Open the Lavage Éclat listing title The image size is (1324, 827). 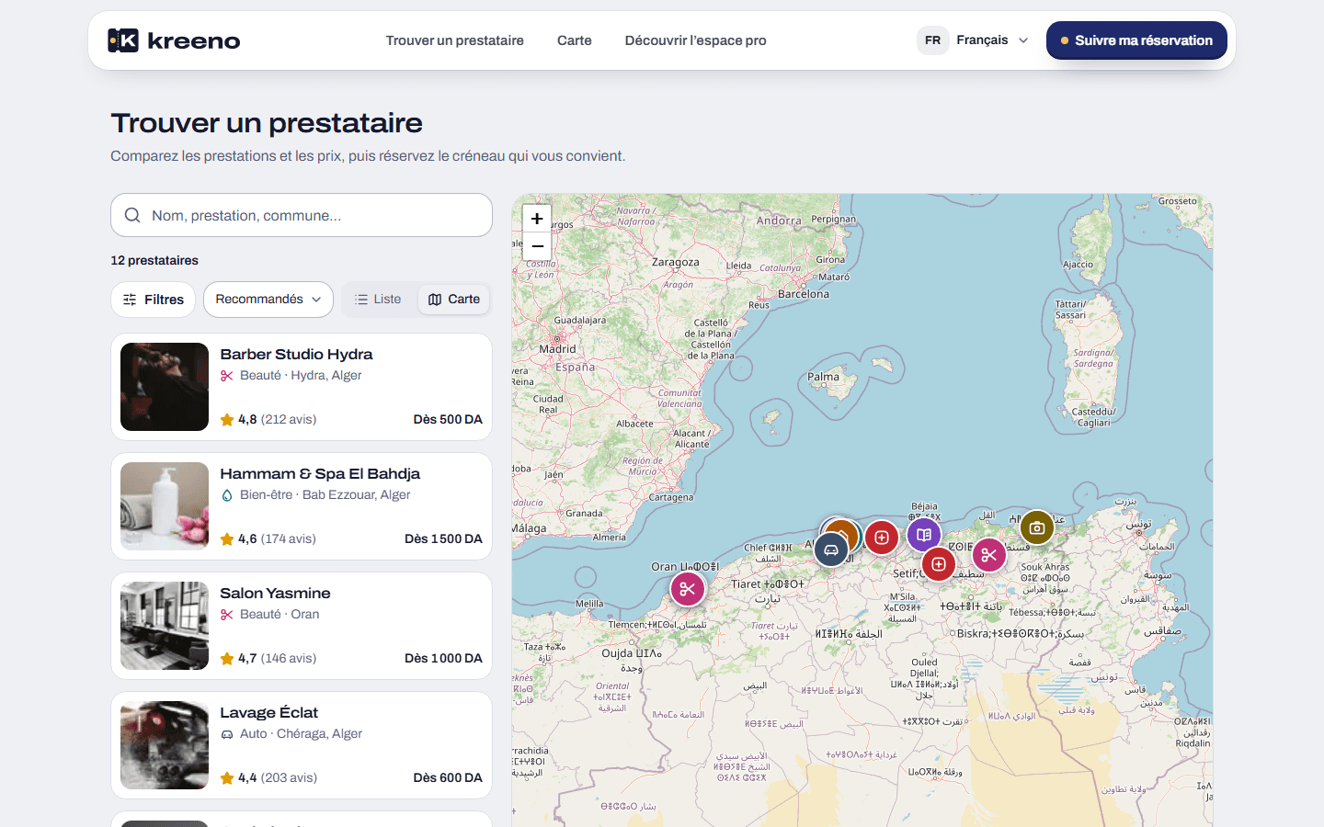point(268,713)
